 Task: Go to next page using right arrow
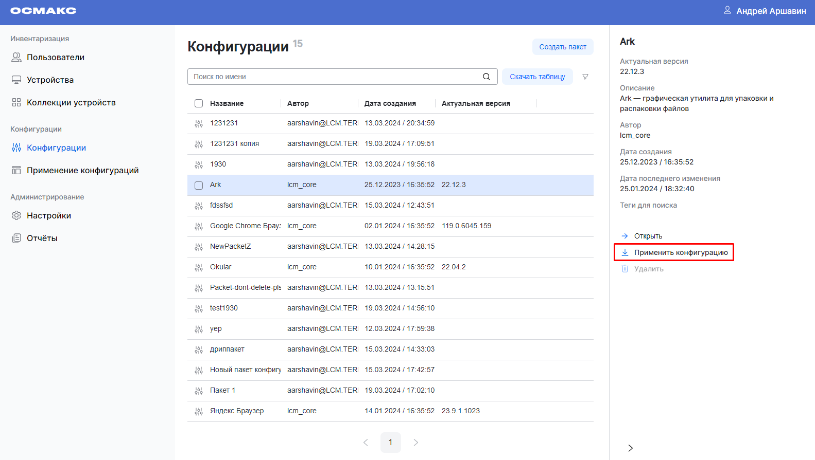(416, 442)
